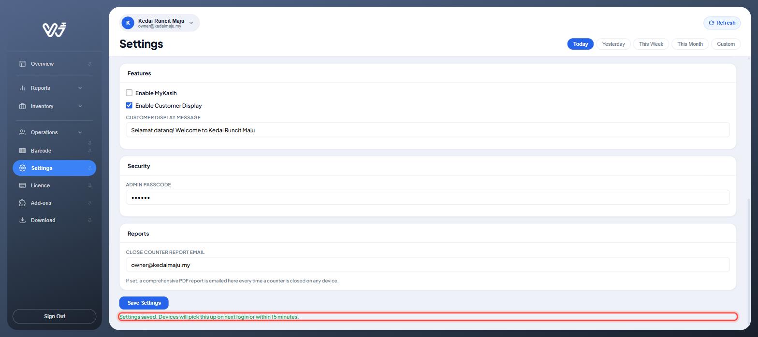Open the Overview page

point(54,64)
